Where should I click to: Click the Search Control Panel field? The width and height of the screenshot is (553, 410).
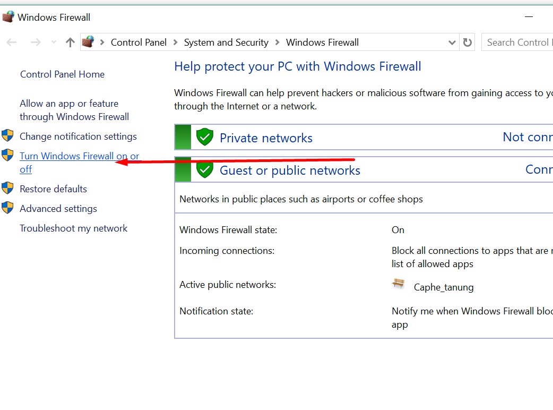coord(517,42)
